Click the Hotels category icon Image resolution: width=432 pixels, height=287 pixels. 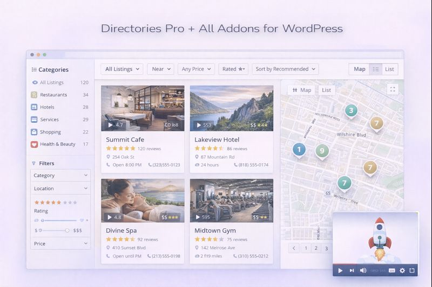(34, 107)
